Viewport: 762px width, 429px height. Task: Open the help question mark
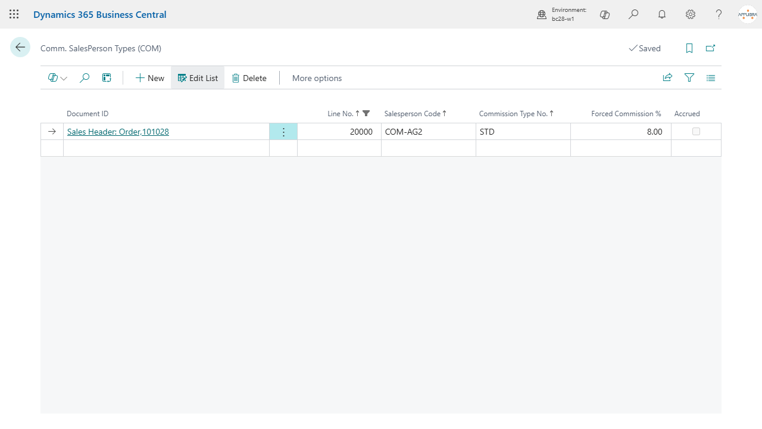click(719, 14)
